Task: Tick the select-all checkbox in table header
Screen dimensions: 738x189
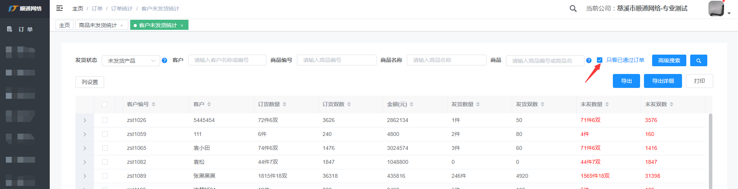Action: point(105,104)
